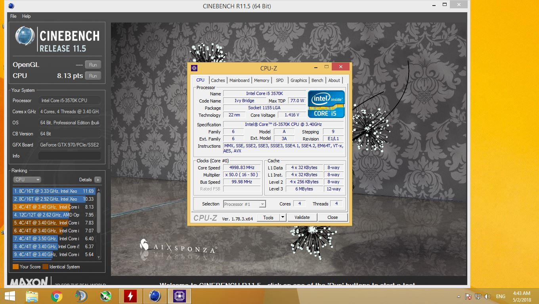The image size is (539, 304).
Task: Open the Windows Start button
Action: pyautogui.click(x=10, y=296)
